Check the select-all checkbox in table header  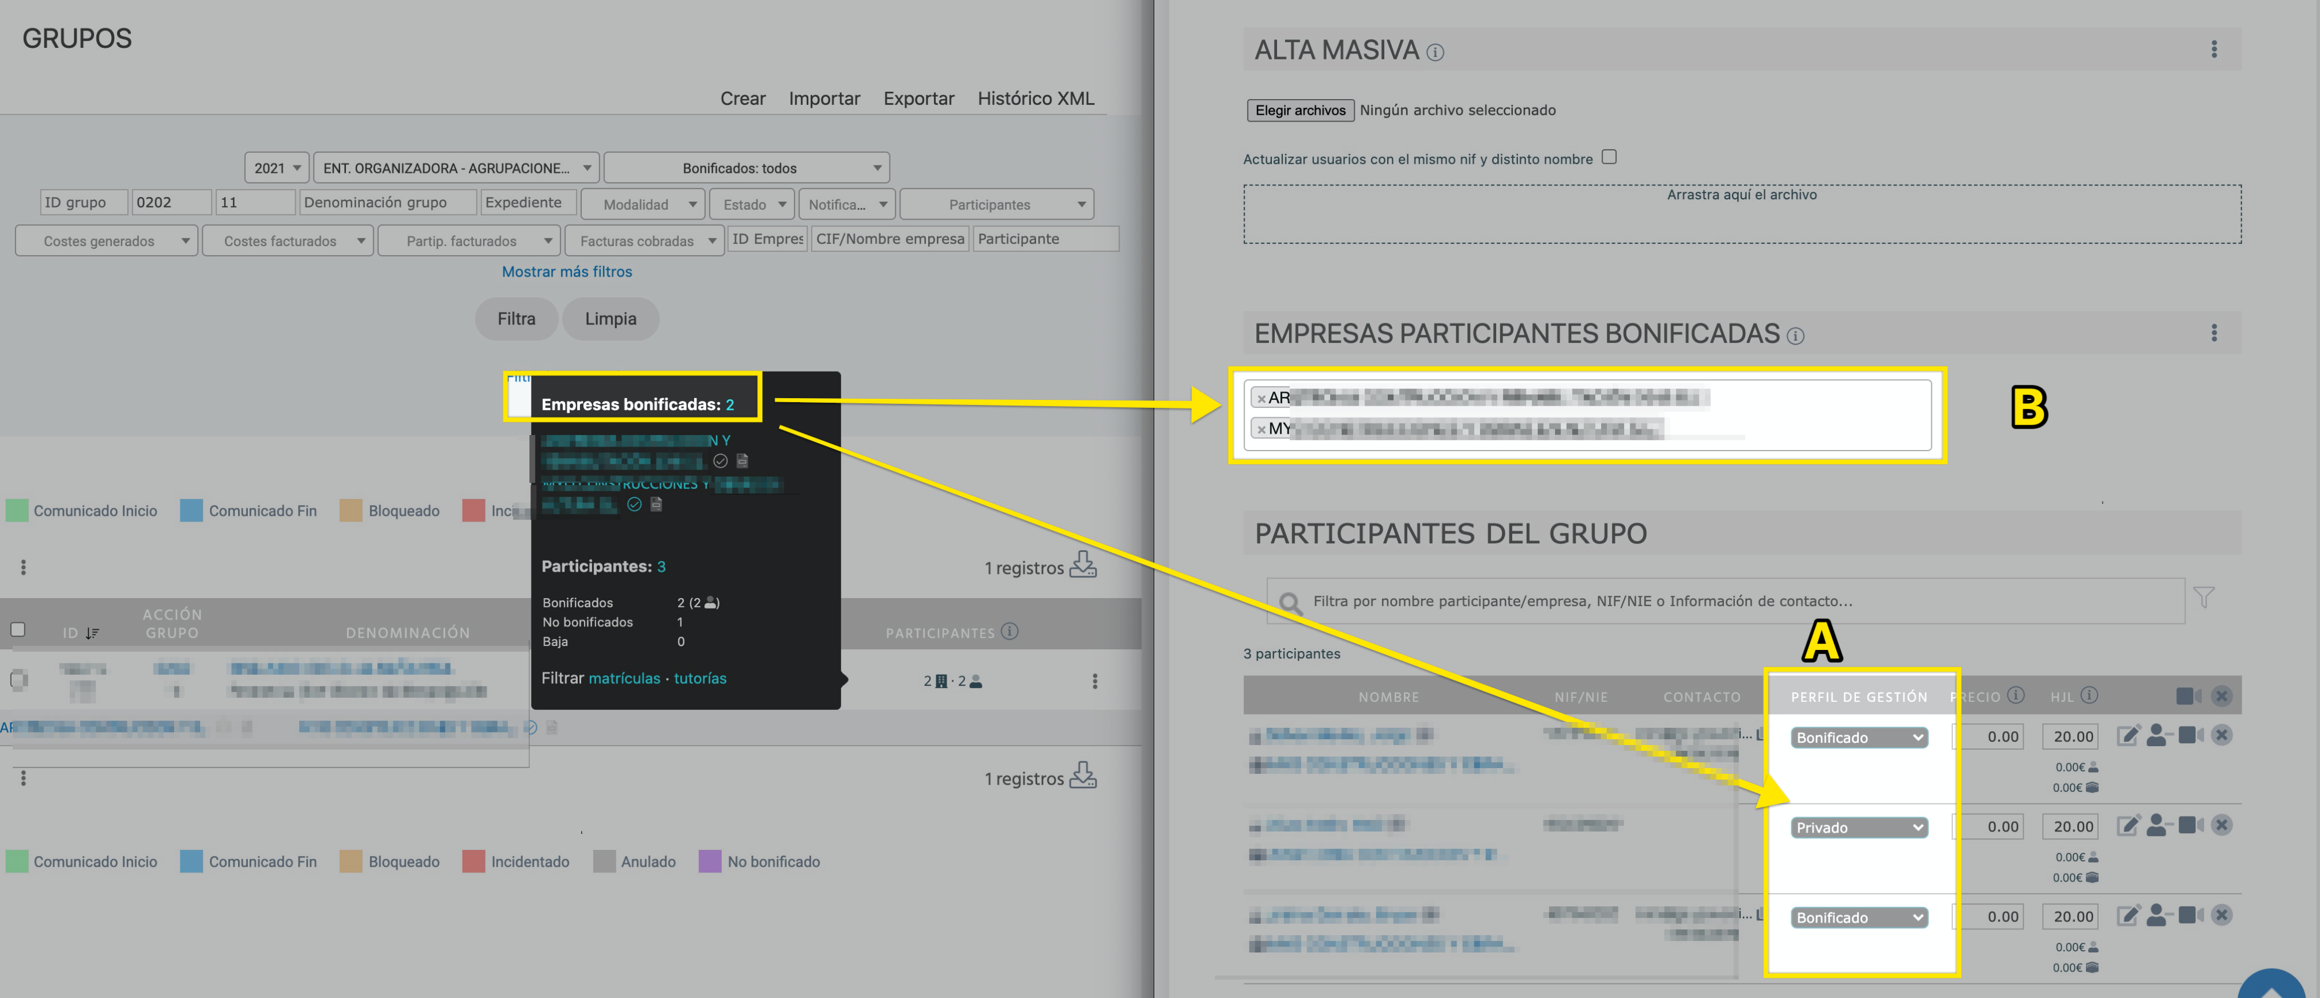coord(18,630)
